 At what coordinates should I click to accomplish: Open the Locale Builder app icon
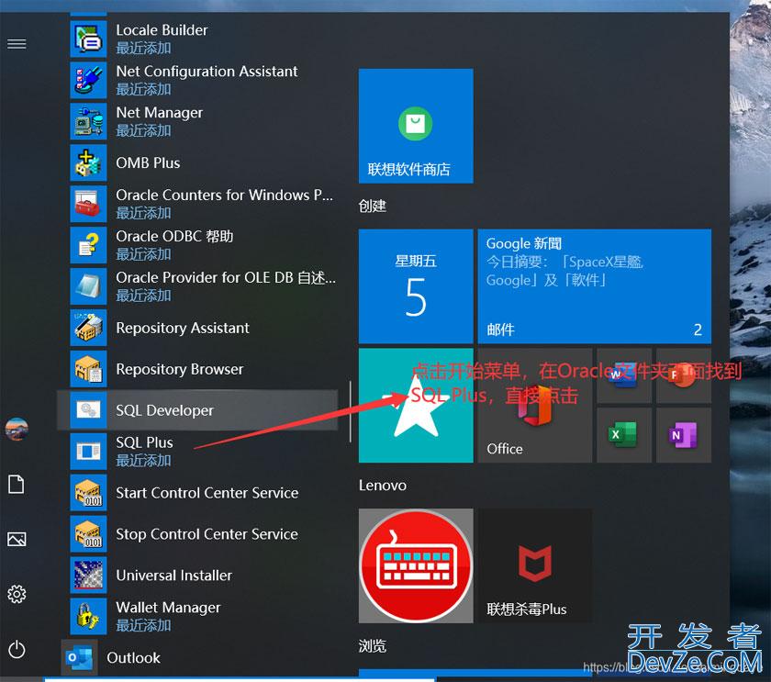(88, 39)
